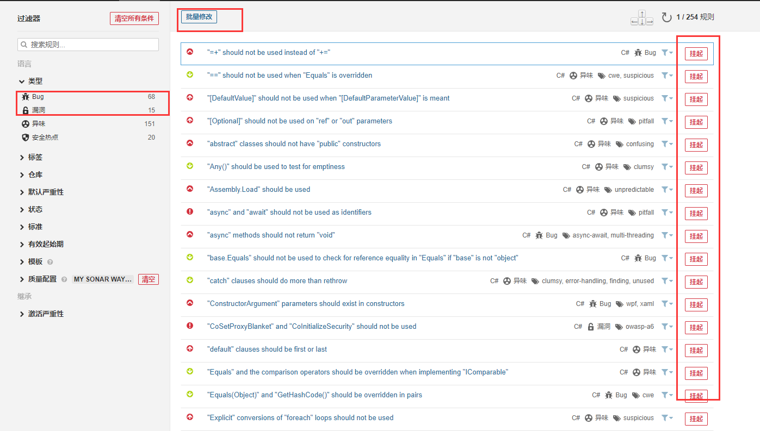Click filter icon on "Any()" emptiness rule row
Viewport: 760px width, 431px height.
666,167
